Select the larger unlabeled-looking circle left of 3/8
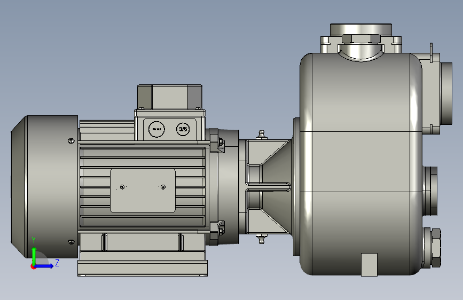Image resolution: width=463 pixels, height=300 pixels. pyautogui.click(x=156, y=129)
